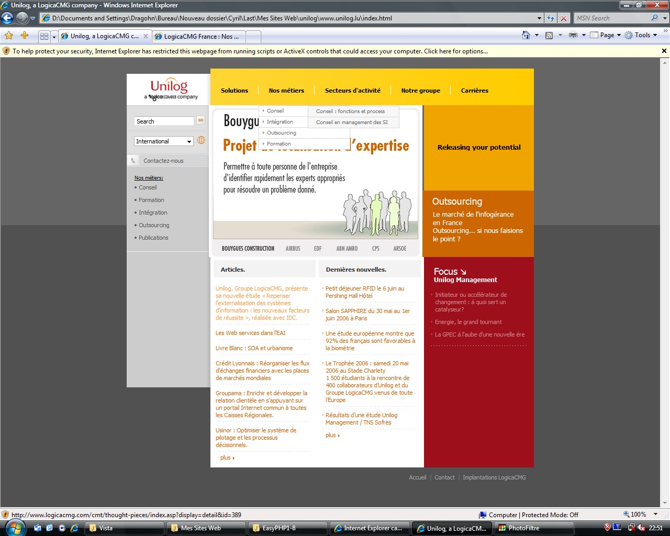Expand the tab list dropdown arrow
This screenshot has height=536, width=670.
(54, 37)
